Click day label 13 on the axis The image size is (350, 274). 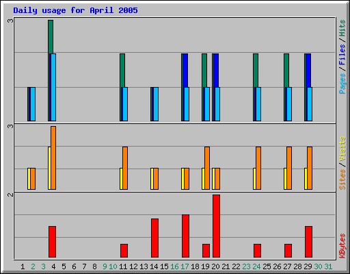[144, 266]
